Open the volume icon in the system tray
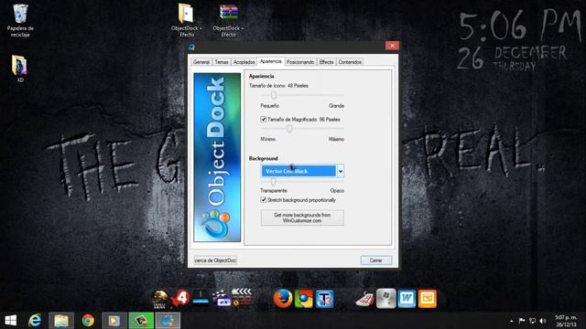Image resolution: width=586 pixels, height=329 pixels. click(x=543, y=321)
